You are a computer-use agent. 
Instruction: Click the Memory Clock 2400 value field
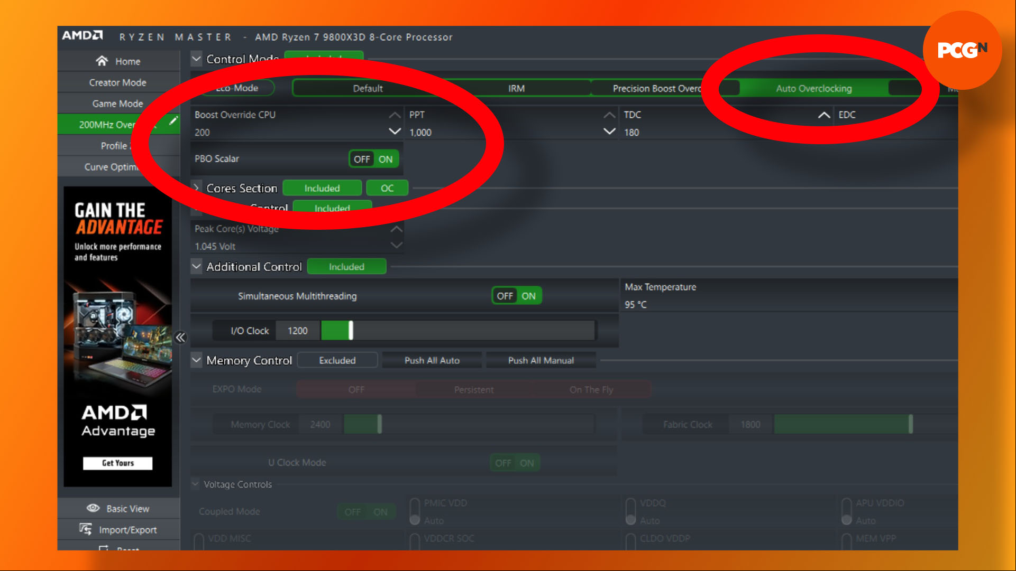click(321, 424)
